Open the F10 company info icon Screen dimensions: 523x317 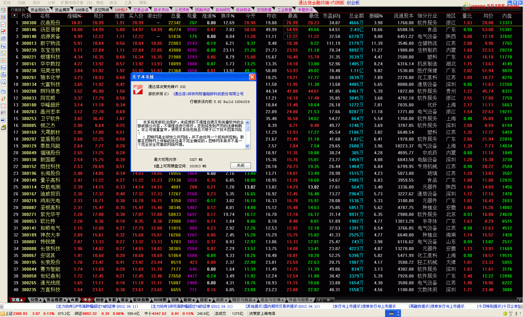click(x=3, y=46)
